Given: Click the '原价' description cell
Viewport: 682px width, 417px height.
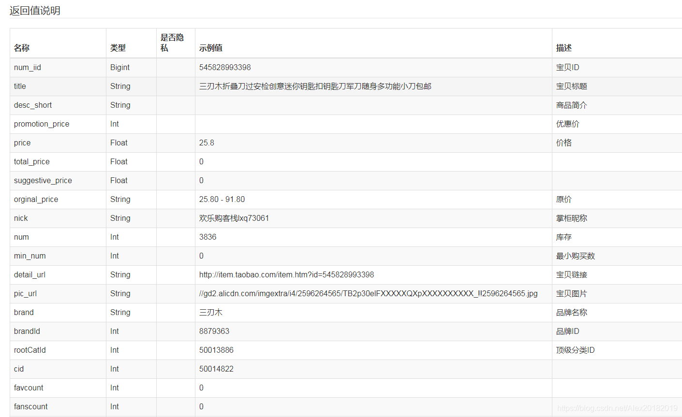Looking at the screenshot, I should click(564, 199).
